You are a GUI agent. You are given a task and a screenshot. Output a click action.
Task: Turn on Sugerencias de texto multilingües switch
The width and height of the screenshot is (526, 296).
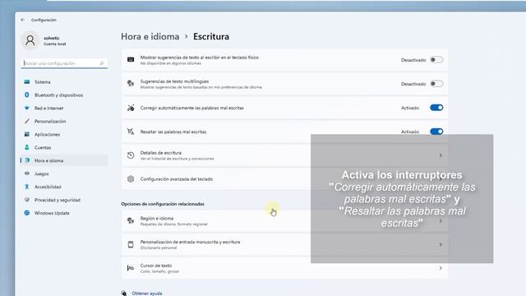coord(436,84)
